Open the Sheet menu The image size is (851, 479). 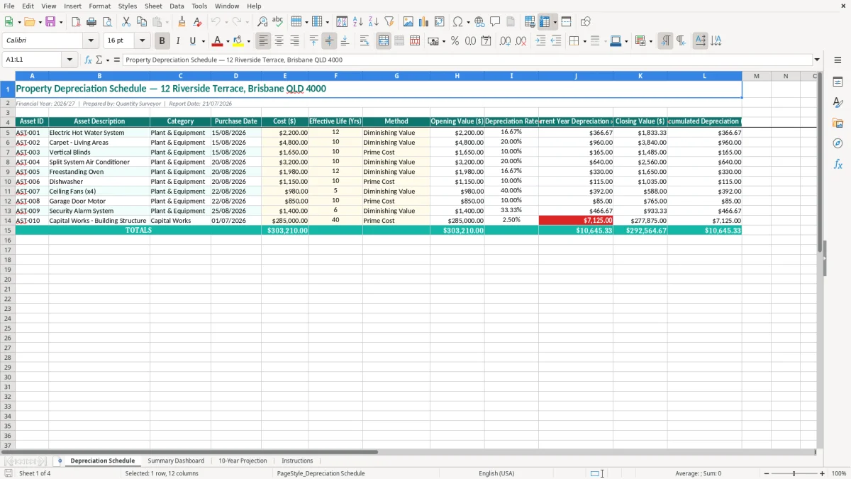[x=154, y=6]
